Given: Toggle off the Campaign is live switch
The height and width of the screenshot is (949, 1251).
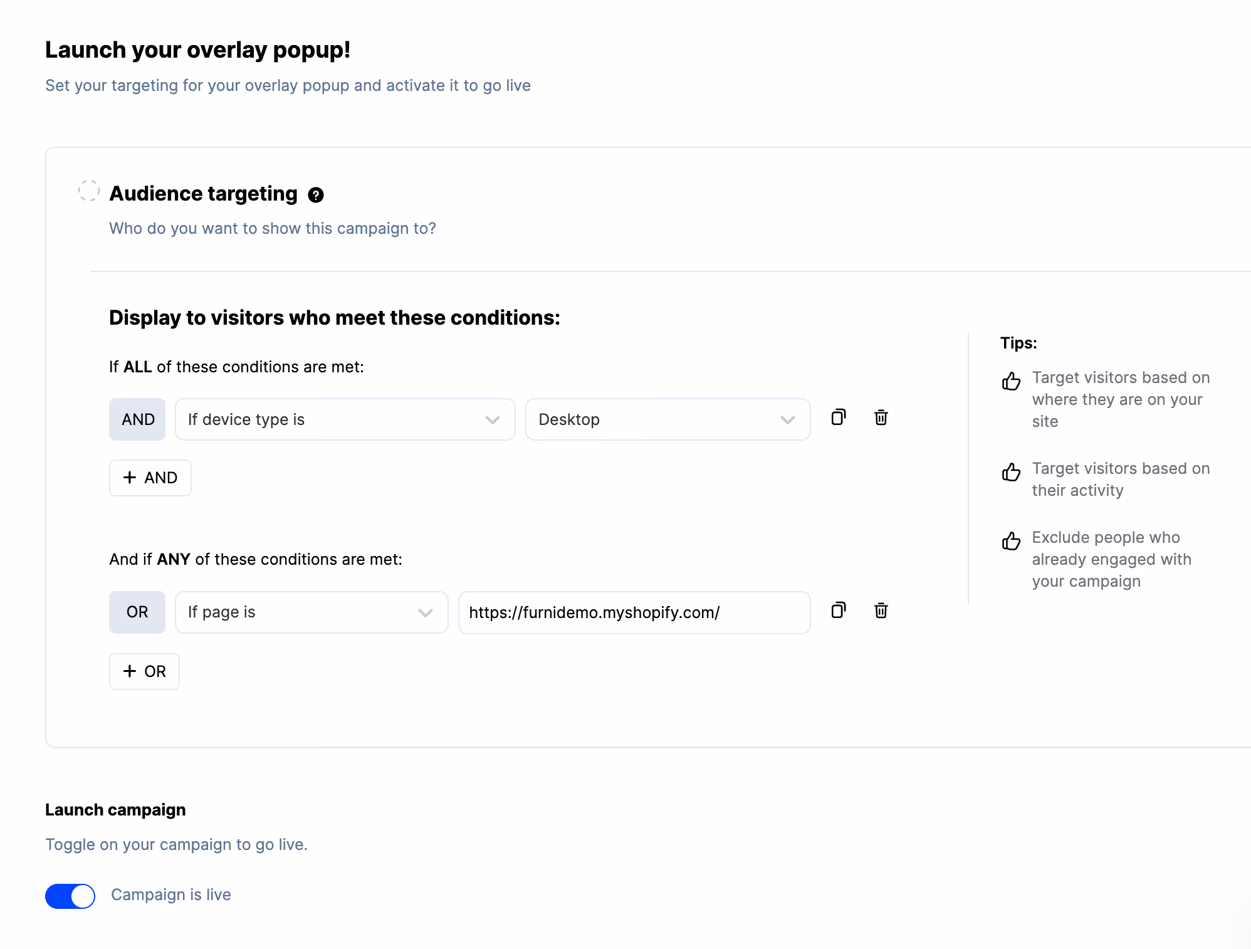Looking at the screenshot, I should [70, 896].
